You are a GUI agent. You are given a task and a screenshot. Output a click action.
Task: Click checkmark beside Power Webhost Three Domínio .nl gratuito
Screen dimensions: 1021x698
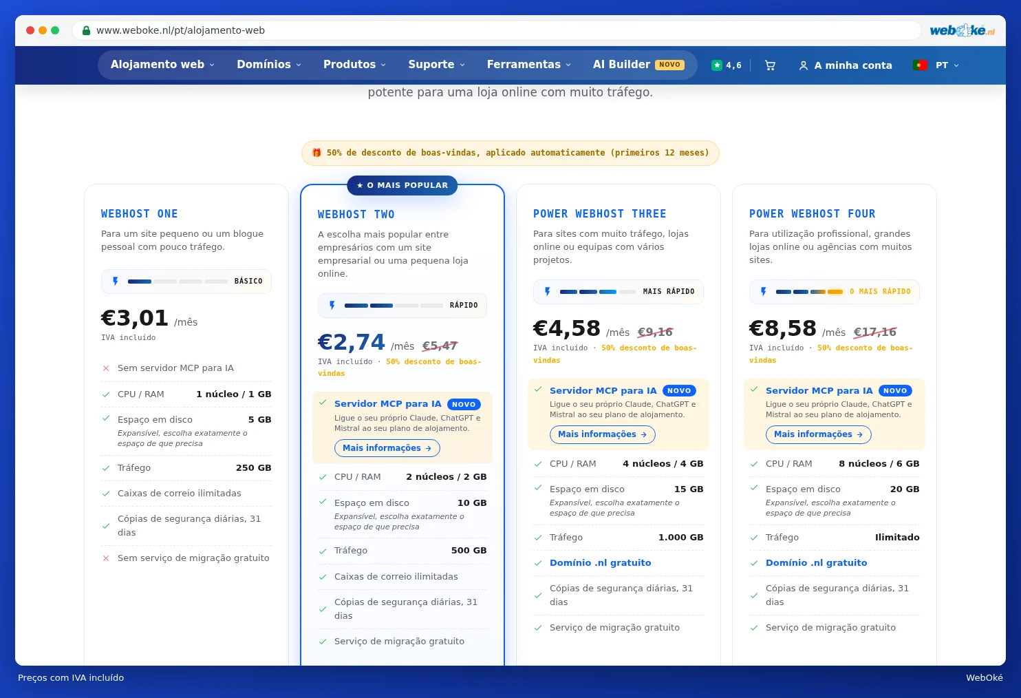coord(538,563)
